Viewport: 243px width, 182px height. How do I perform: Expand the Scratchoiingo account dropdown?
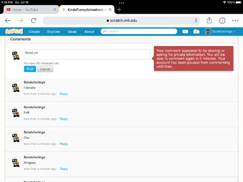click(x=220, y=31)
